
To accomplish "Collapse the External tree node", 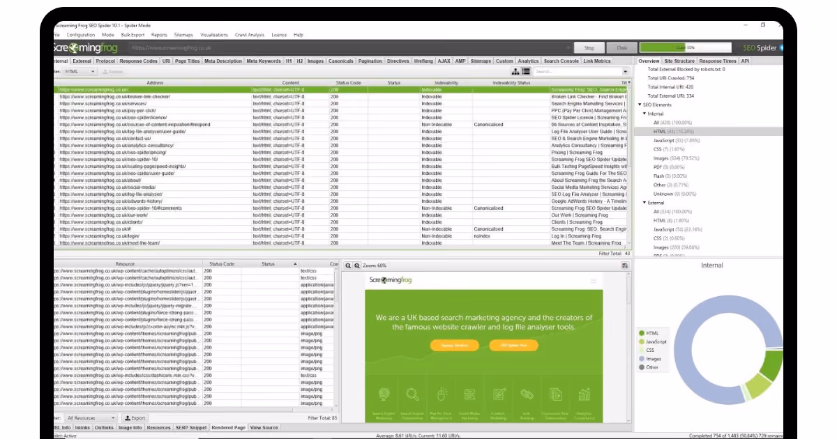I will tap(645, 203).
